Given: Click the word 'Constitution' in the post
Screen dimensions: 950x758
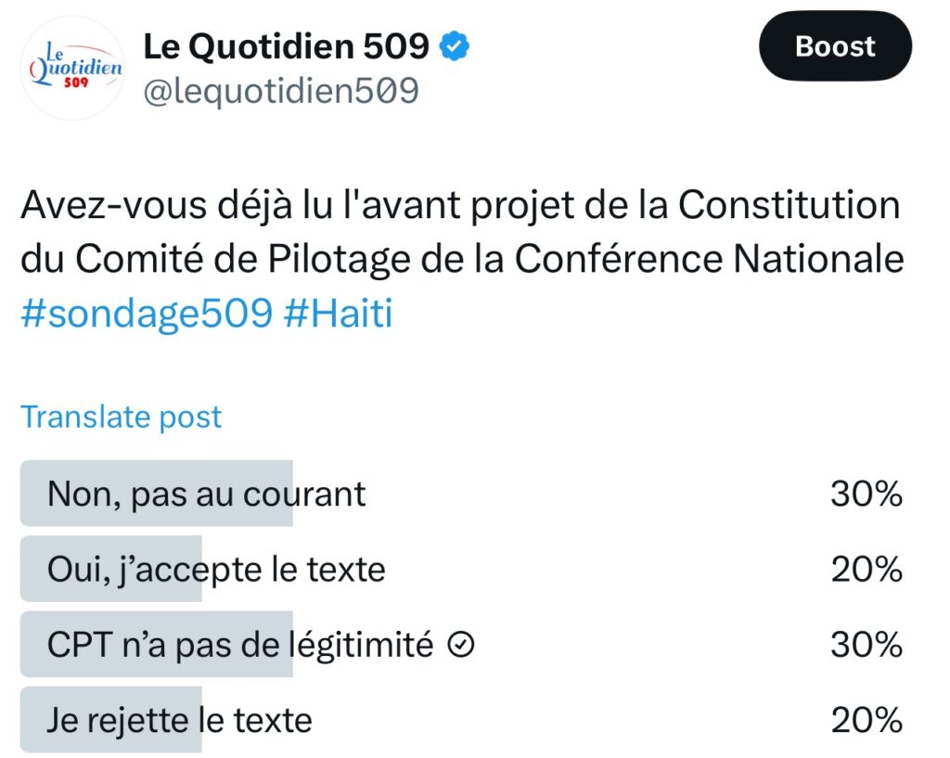Looking at the screenshot, I should coord(789,204).
